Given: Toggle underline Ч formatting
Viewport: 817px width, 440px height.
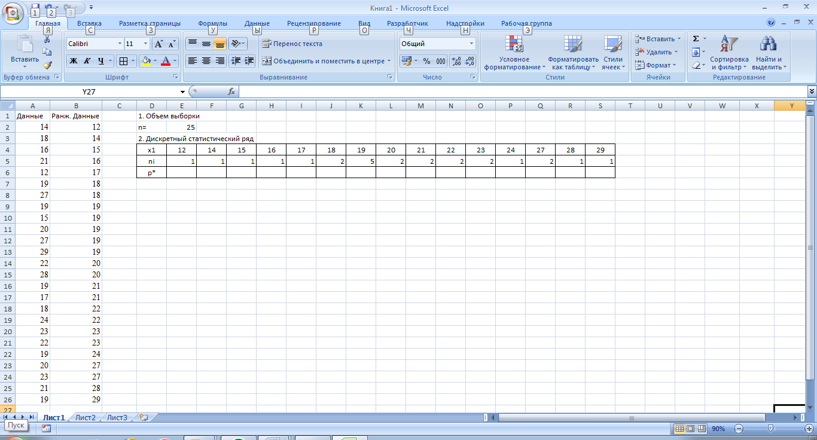Looking at the screenshot, I should [x=101, y=60].
